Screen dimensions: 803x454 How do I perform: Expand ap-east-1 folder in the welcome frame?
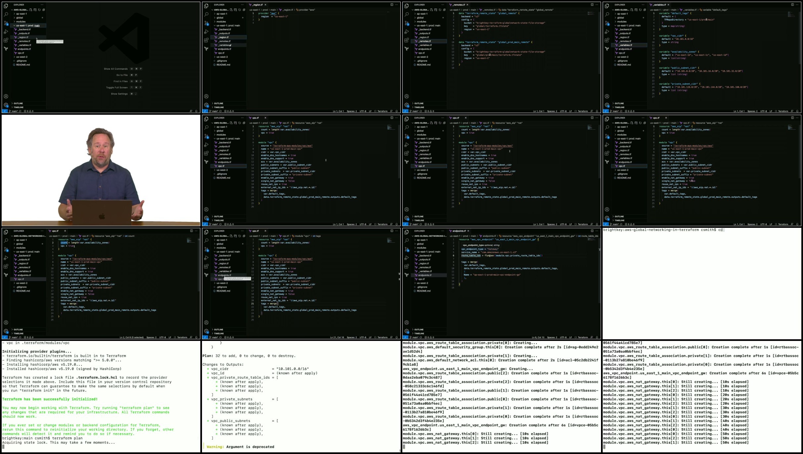22,14
